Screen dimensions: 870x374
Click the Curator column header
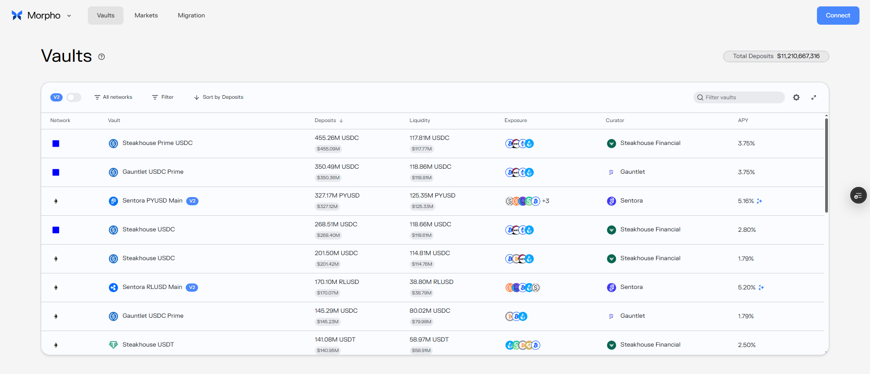pyautogui.click(x=615, y=121)
